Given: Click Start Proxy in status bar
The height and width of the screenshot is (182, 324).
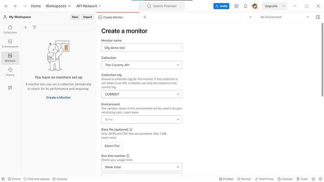Looking at the screenshot, I should point(264,179).
